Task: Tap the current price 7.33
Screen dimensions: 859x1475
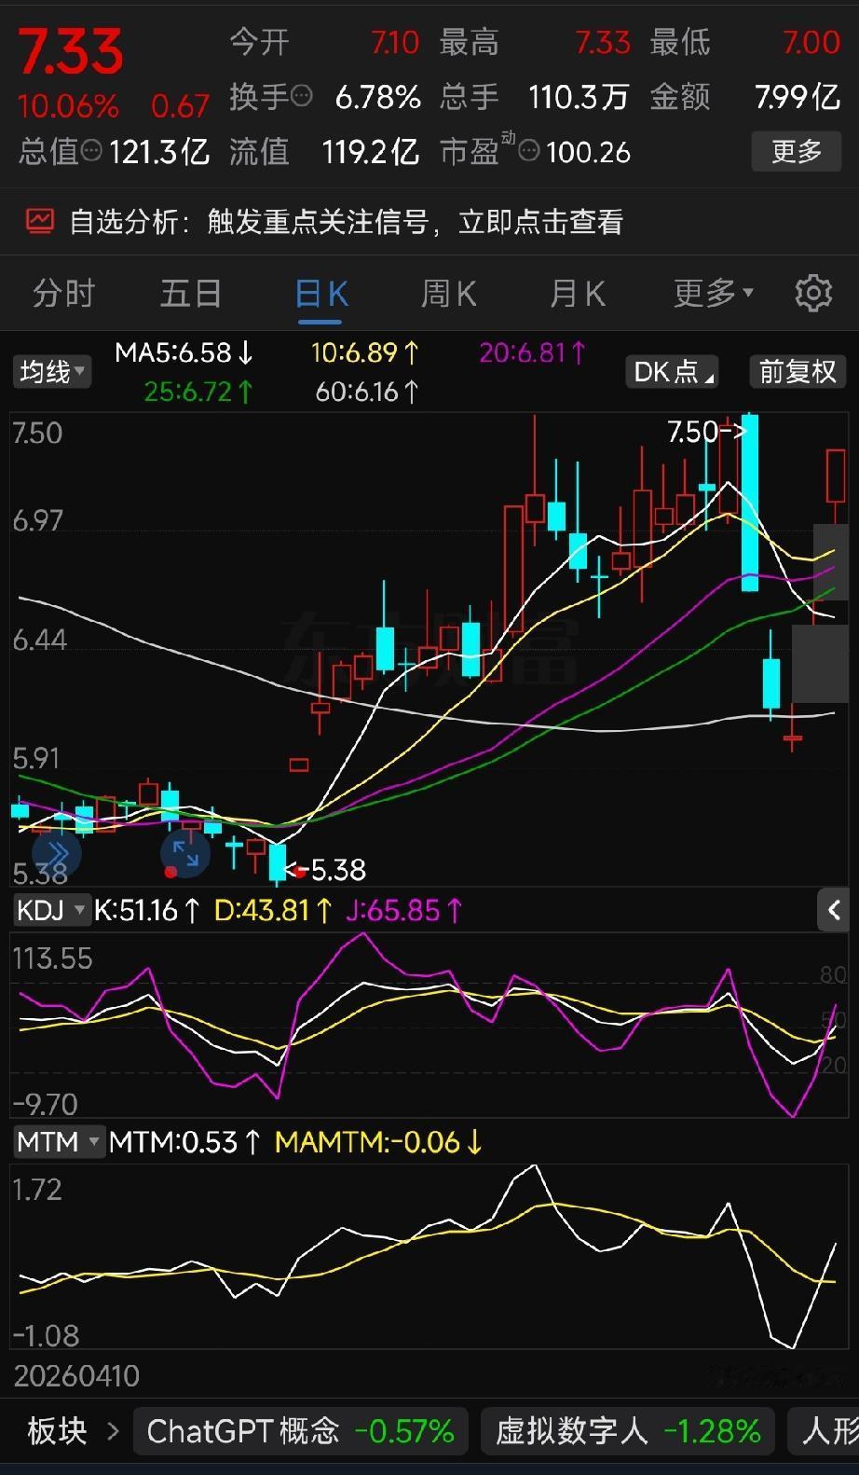Action: pos(71,51)
